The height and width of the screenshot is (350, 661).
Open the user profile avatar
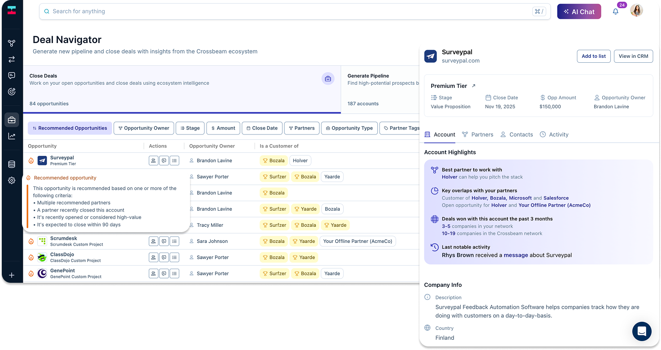click(x=636, y=10)
